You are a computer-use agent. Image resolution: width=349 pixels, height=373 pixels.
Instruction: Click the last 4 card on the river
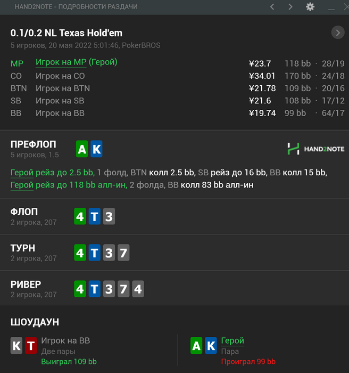[x=137, y=289]
